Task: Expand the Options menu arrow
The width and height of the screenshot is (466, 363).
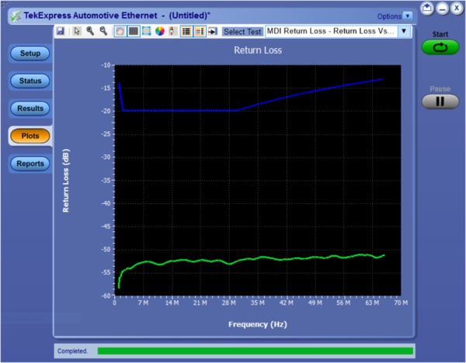Action: click(x=408, y=16)
